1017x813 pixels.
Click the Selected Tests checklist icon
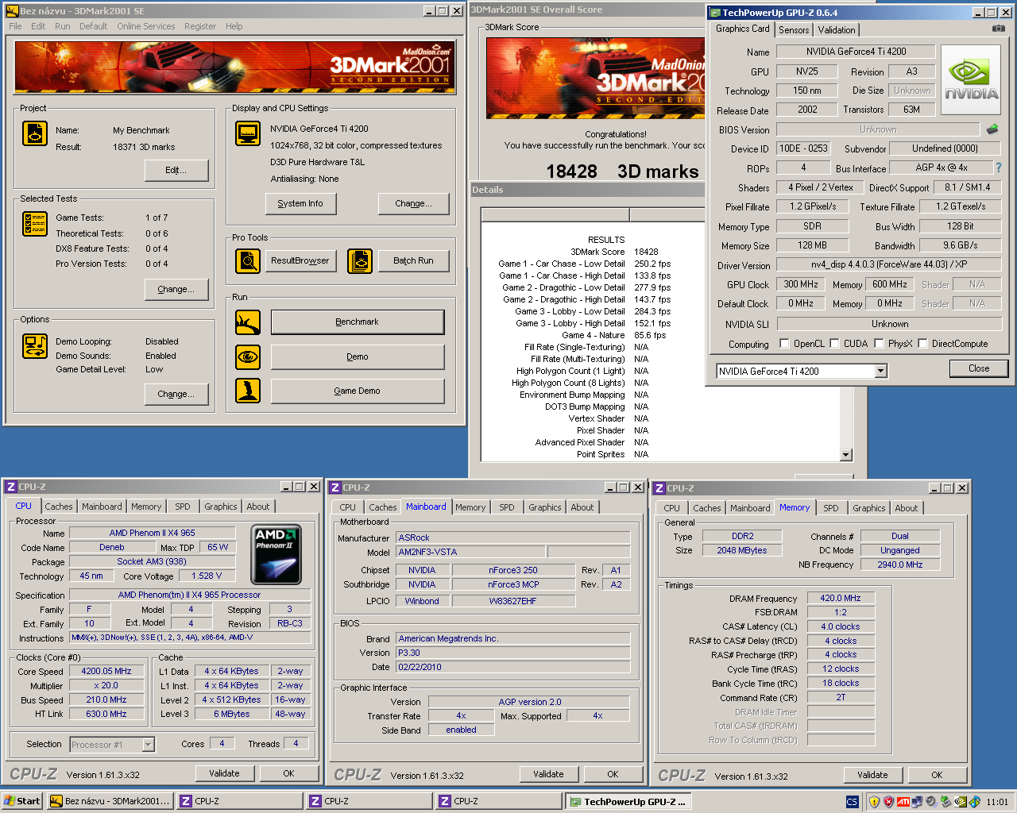pos(35,224)
